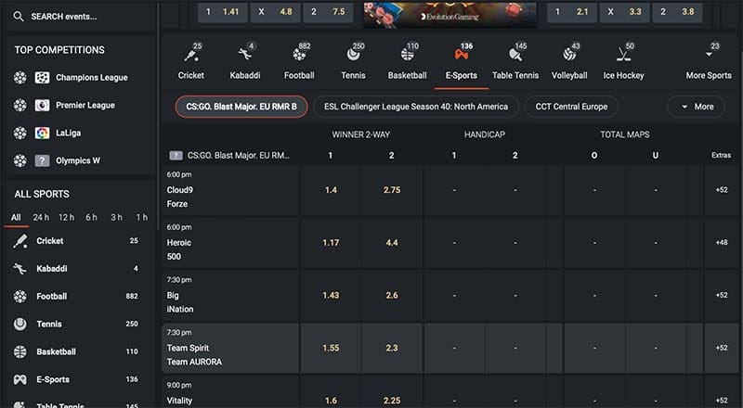743x408 pixels.
Task: Select CS:GO. Blast Major. EU RMR B pill
Action: pos(241,107)
